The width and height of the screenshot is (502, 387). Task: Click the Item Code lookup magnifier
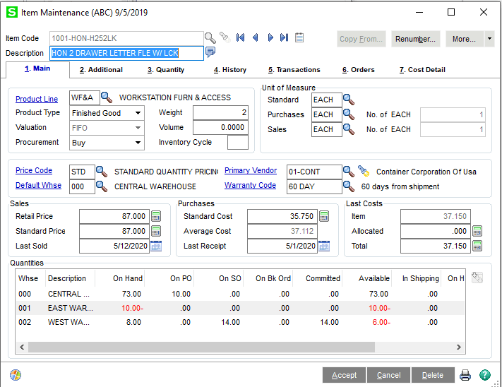[x=210, y=38]
